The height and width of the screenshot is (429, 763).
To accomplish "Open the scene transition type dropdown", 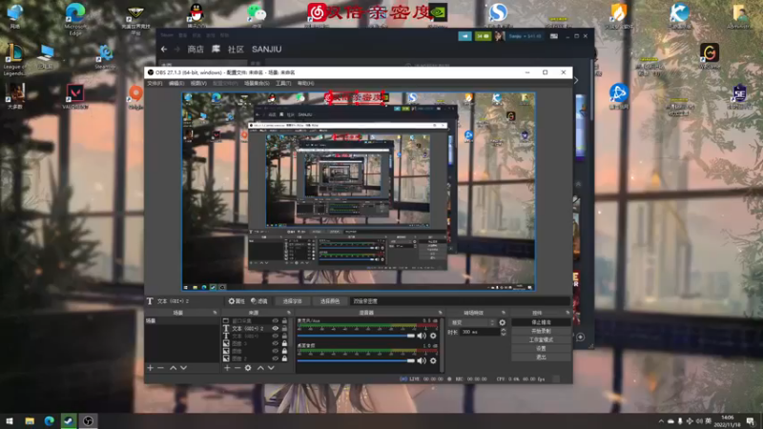I will pos(472,322).
